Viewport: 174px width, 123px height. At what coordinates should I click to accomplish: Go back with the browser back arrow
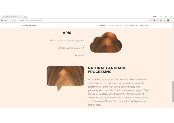pos(2,20)
